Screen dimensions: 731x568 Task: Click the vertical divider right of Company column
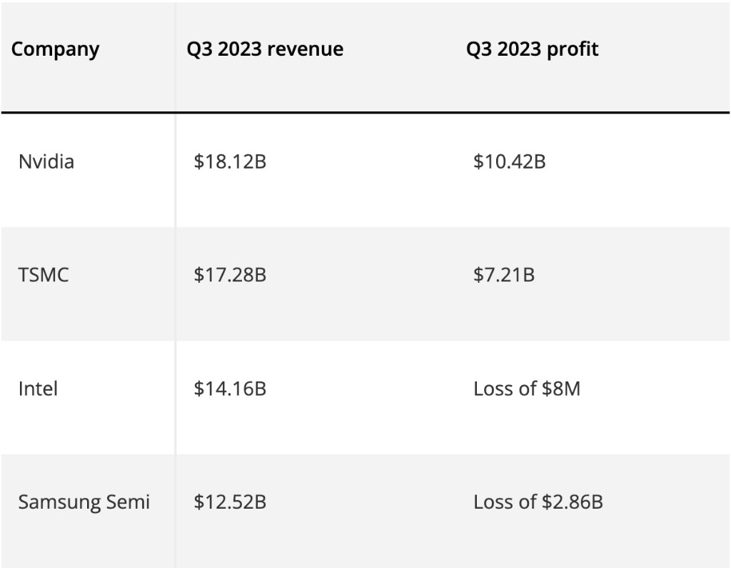click(x=176, y=286)
